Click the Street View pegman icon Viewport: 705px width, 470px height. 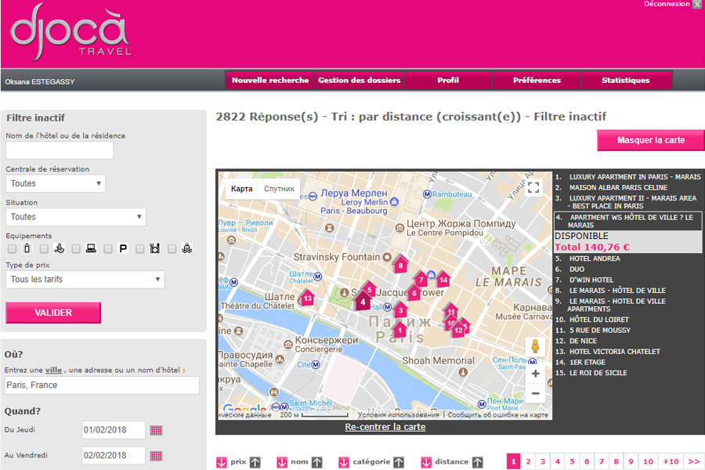pyautogui.click(x=535, y=346)
